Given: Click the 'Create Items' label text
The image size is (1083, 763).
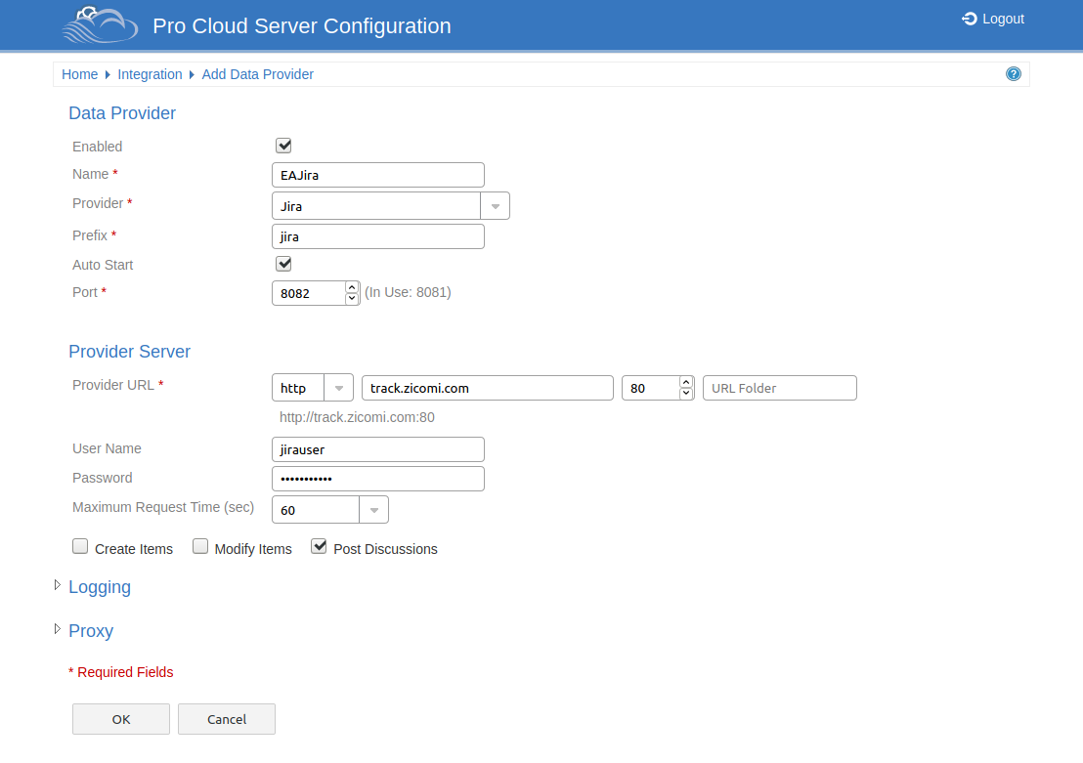Looking at the screenshot, I should (134, 549).
